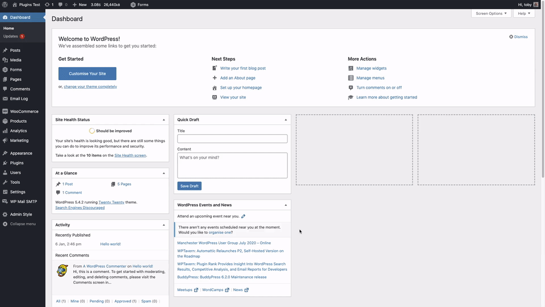Open the Appearance brush icon
This screenshot has width=545, height=307.
5,153
